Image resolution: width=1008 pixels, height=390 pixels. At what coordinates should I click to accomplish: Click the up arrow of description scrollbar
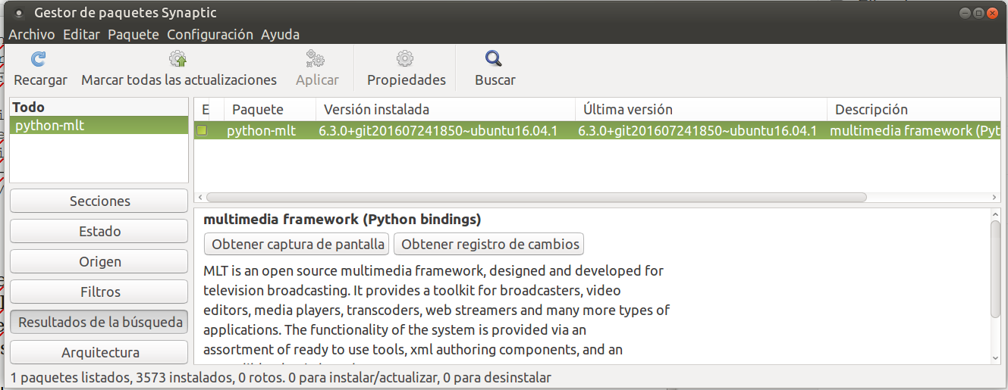point(995,215)
